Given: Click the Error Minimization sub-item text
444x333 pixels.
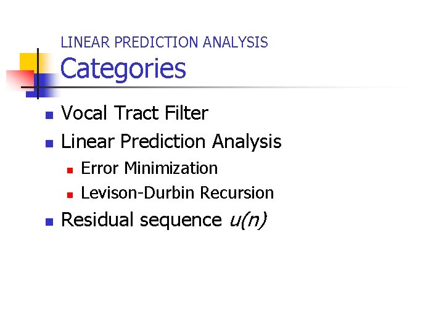Looking at the screenshot, I should coord(149,168).
